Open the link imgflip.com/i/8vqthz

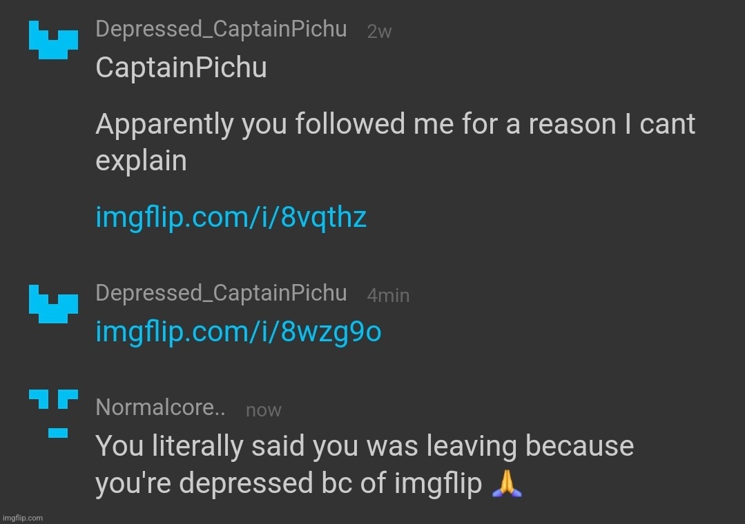pyautogui.click(x=231, y=217)
